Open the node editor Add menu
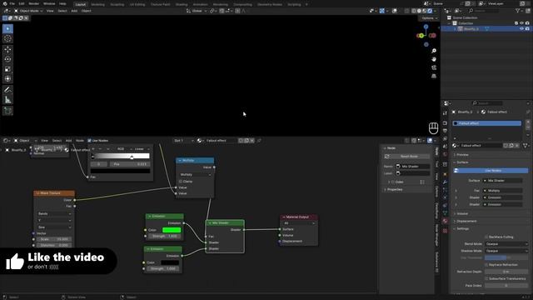The image size is (533, 300). click(68, 141)
